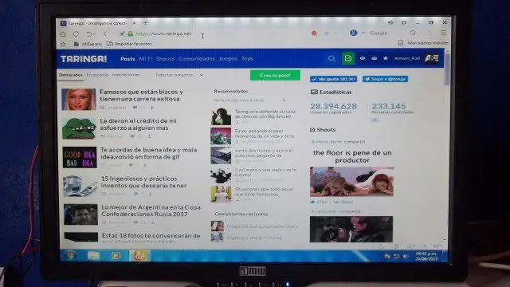Click the browser search magnifier icon
Screen dimensions: 510x287
413,33
